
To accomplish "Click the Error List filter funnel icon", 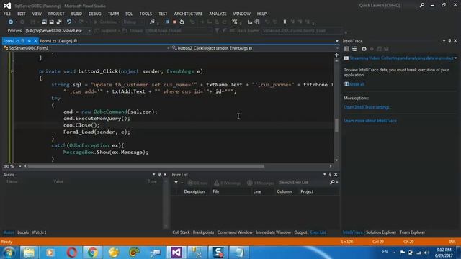I will pyautogui.click(x=176, y=183).
